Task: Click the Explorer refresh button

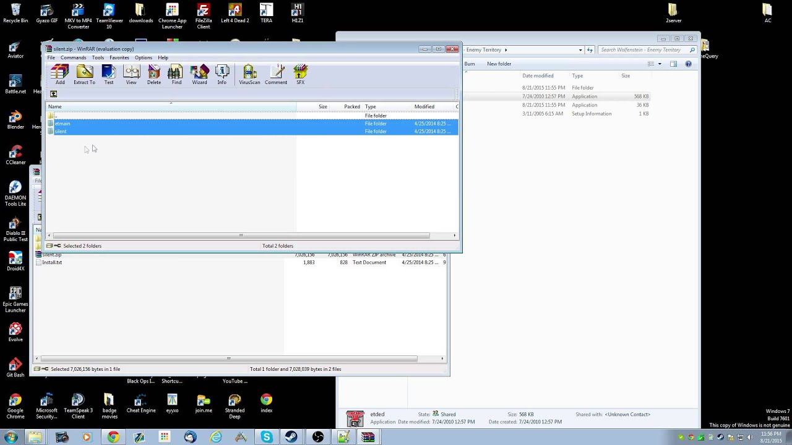Action: click(x=590, y=50)
